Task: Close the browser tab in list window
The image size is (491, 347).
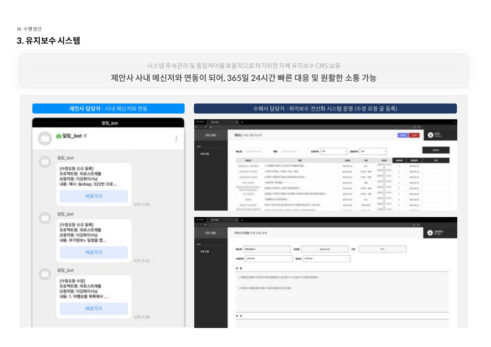Action: coord(237,122)
